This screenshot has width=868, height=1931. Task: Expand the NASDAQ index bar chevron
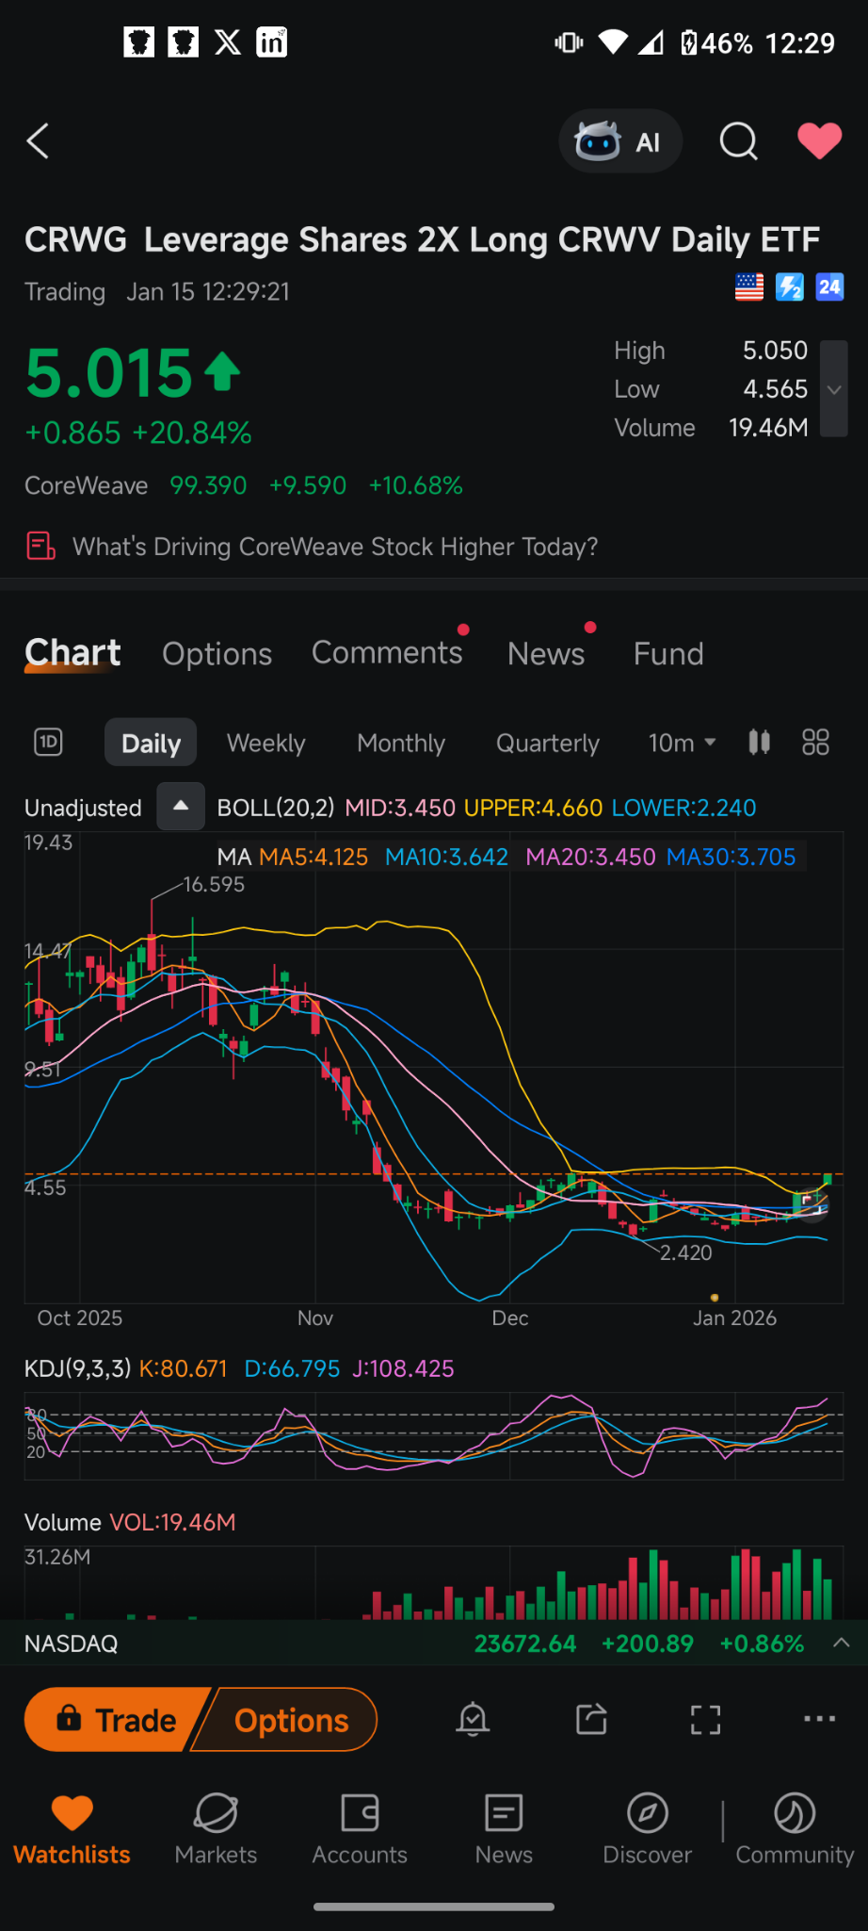coord(842,1643)
